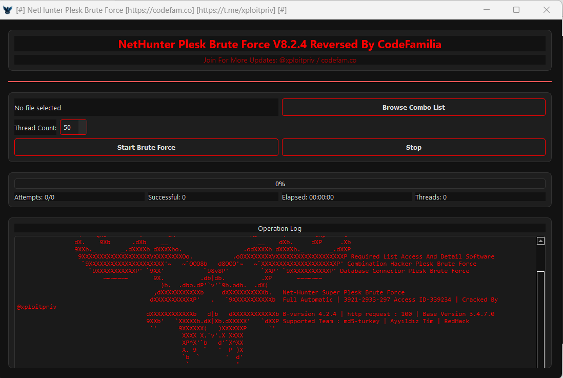Click the eagle app icon in title bar
563x378 pixels.
pos(8,10)
